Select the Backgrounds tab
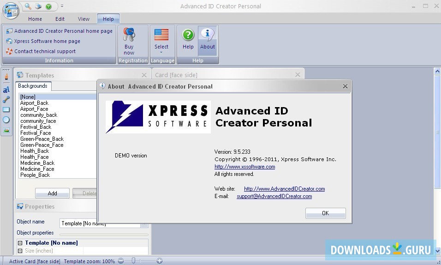Screen dimensions: 441x265 33,86
